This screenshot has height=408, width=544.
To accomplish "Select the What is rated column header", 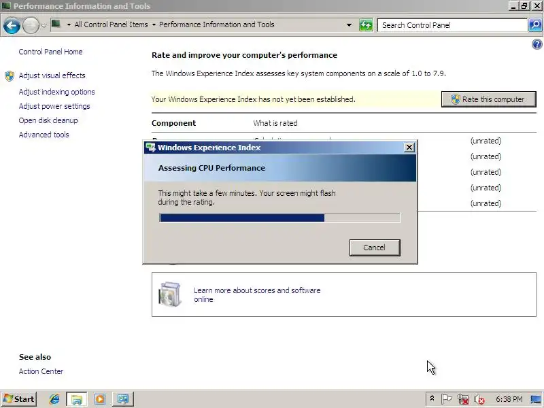I will coord(275,123).
